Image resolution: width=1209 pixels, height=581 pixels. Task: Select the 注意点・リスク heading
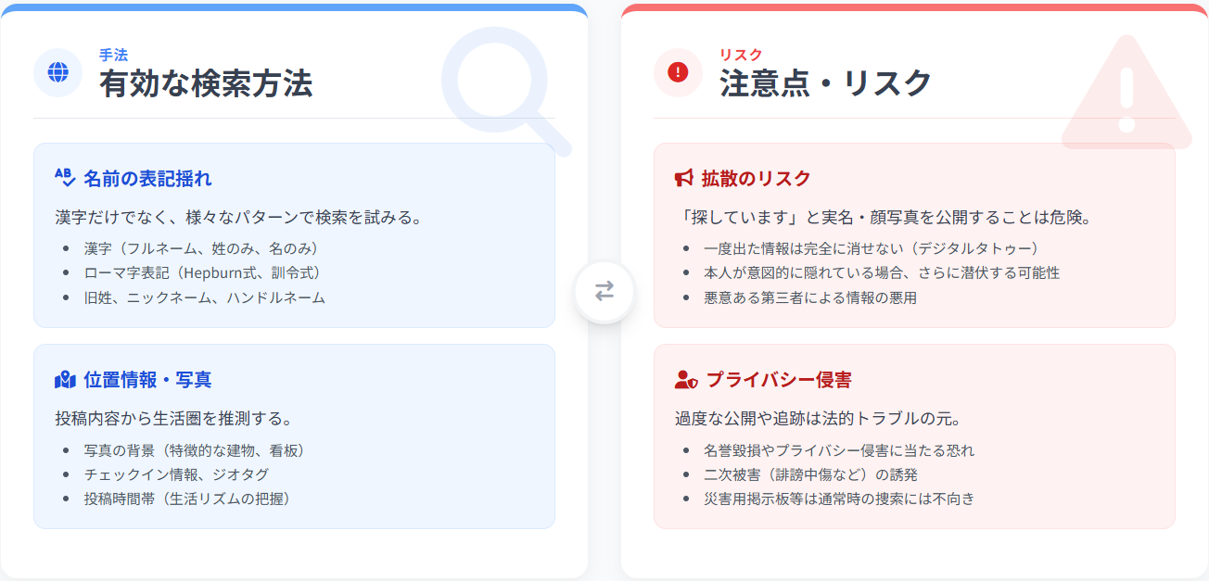pyautogui.click(x=825, y=84)
